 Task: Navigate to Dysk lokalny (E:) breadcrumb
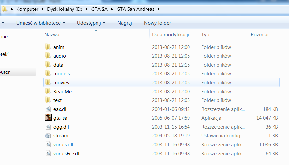tap(65, 9)
